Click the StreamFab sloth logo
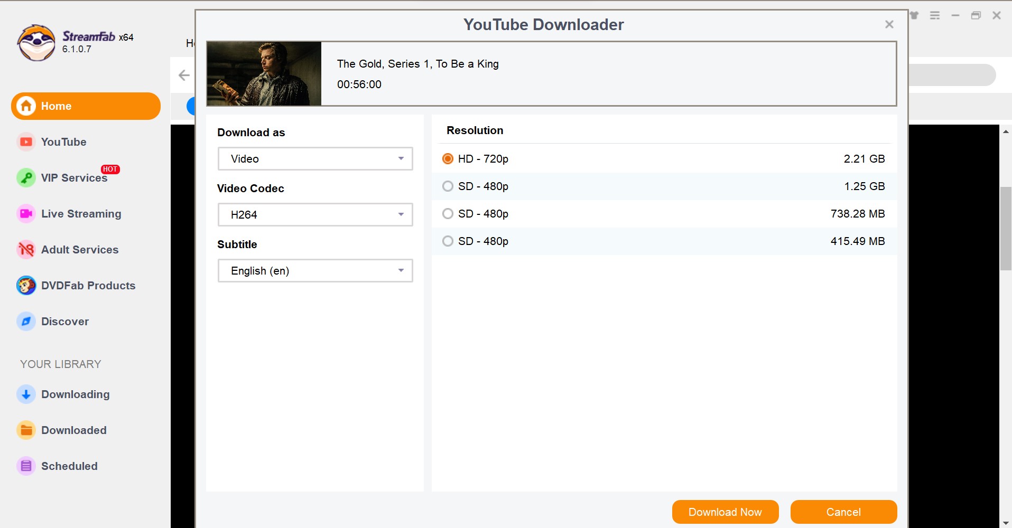1012x528 pixels. [x=36, y=43]
